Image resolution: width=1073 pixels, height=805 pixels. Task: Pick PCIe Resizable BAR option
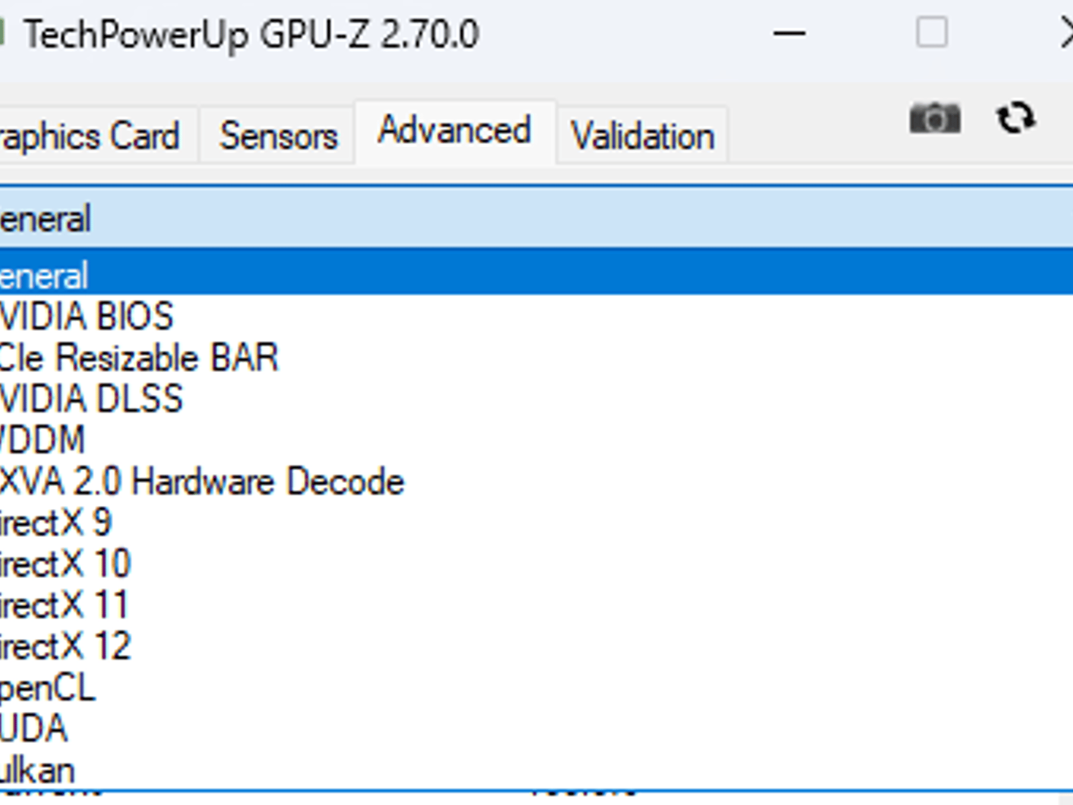pos(536,357)
